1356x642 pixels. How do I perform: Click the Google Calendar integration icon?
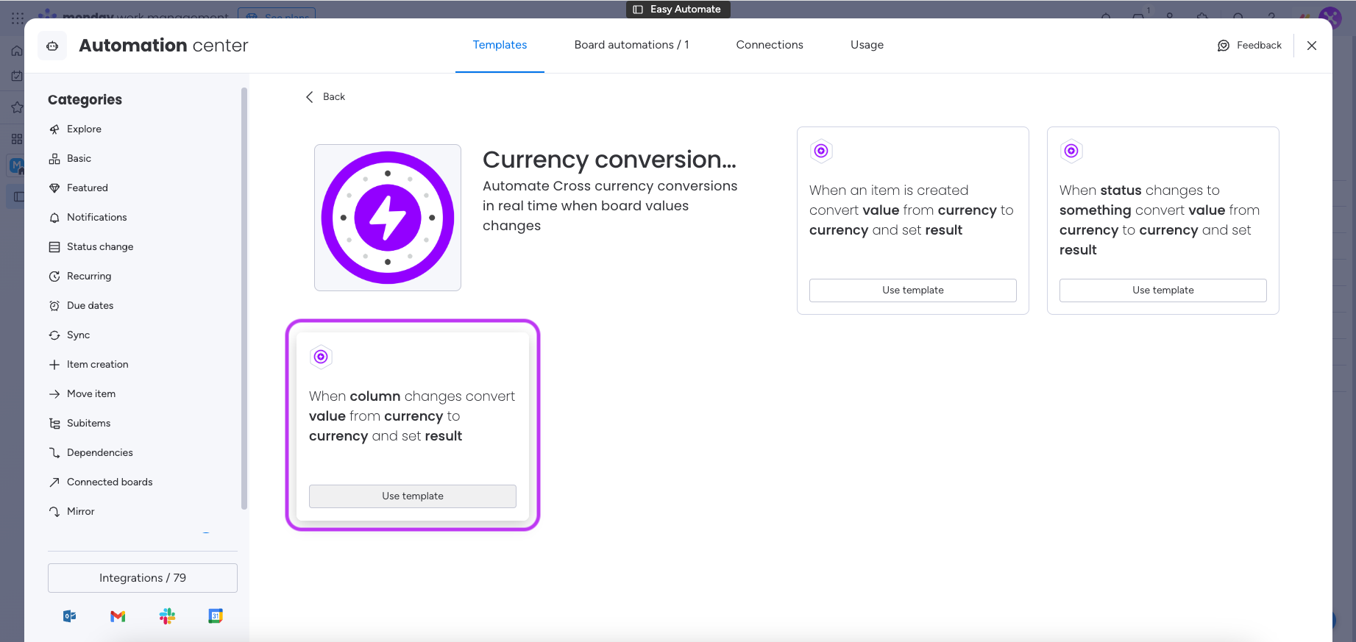216,616
